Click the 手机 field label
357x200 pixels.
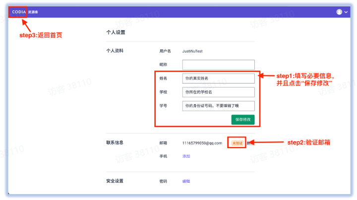pyautogui.click(x=163, y=156)
